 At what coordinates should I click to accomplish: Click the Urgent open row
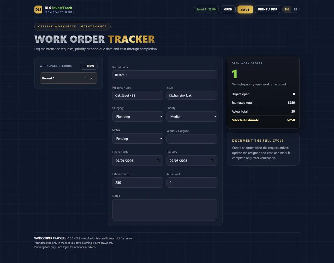(x=263, y=94)
